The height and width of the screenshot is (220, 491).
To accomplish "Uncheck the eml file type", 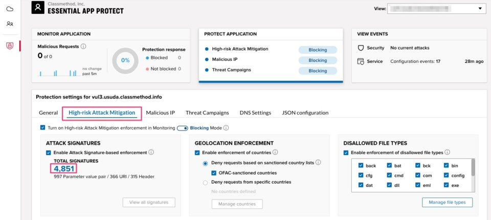I will tap(418, 185).
